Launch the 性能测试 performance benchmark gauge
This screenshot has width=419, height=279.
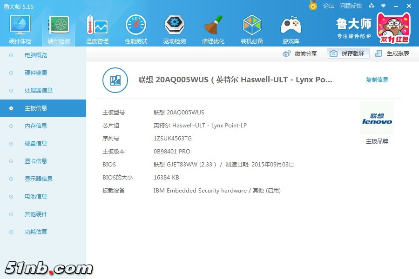[x=135, y=29]
